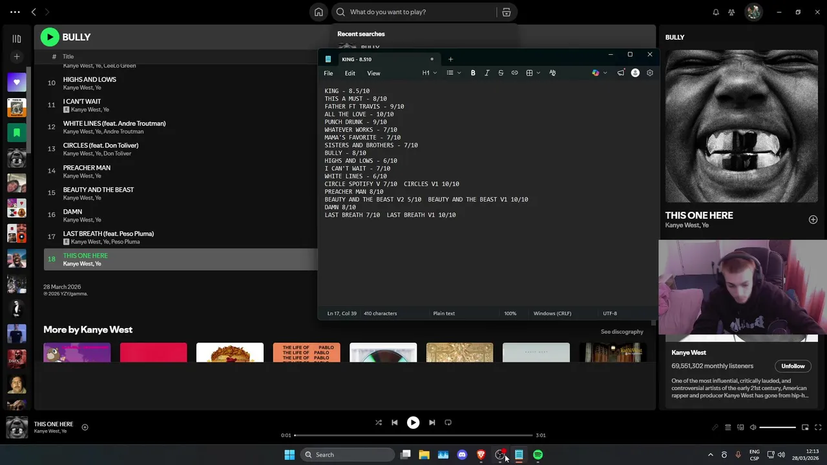Click the Unfollow button for Kanye West
The image size is (827, 465).
point(793,366)
